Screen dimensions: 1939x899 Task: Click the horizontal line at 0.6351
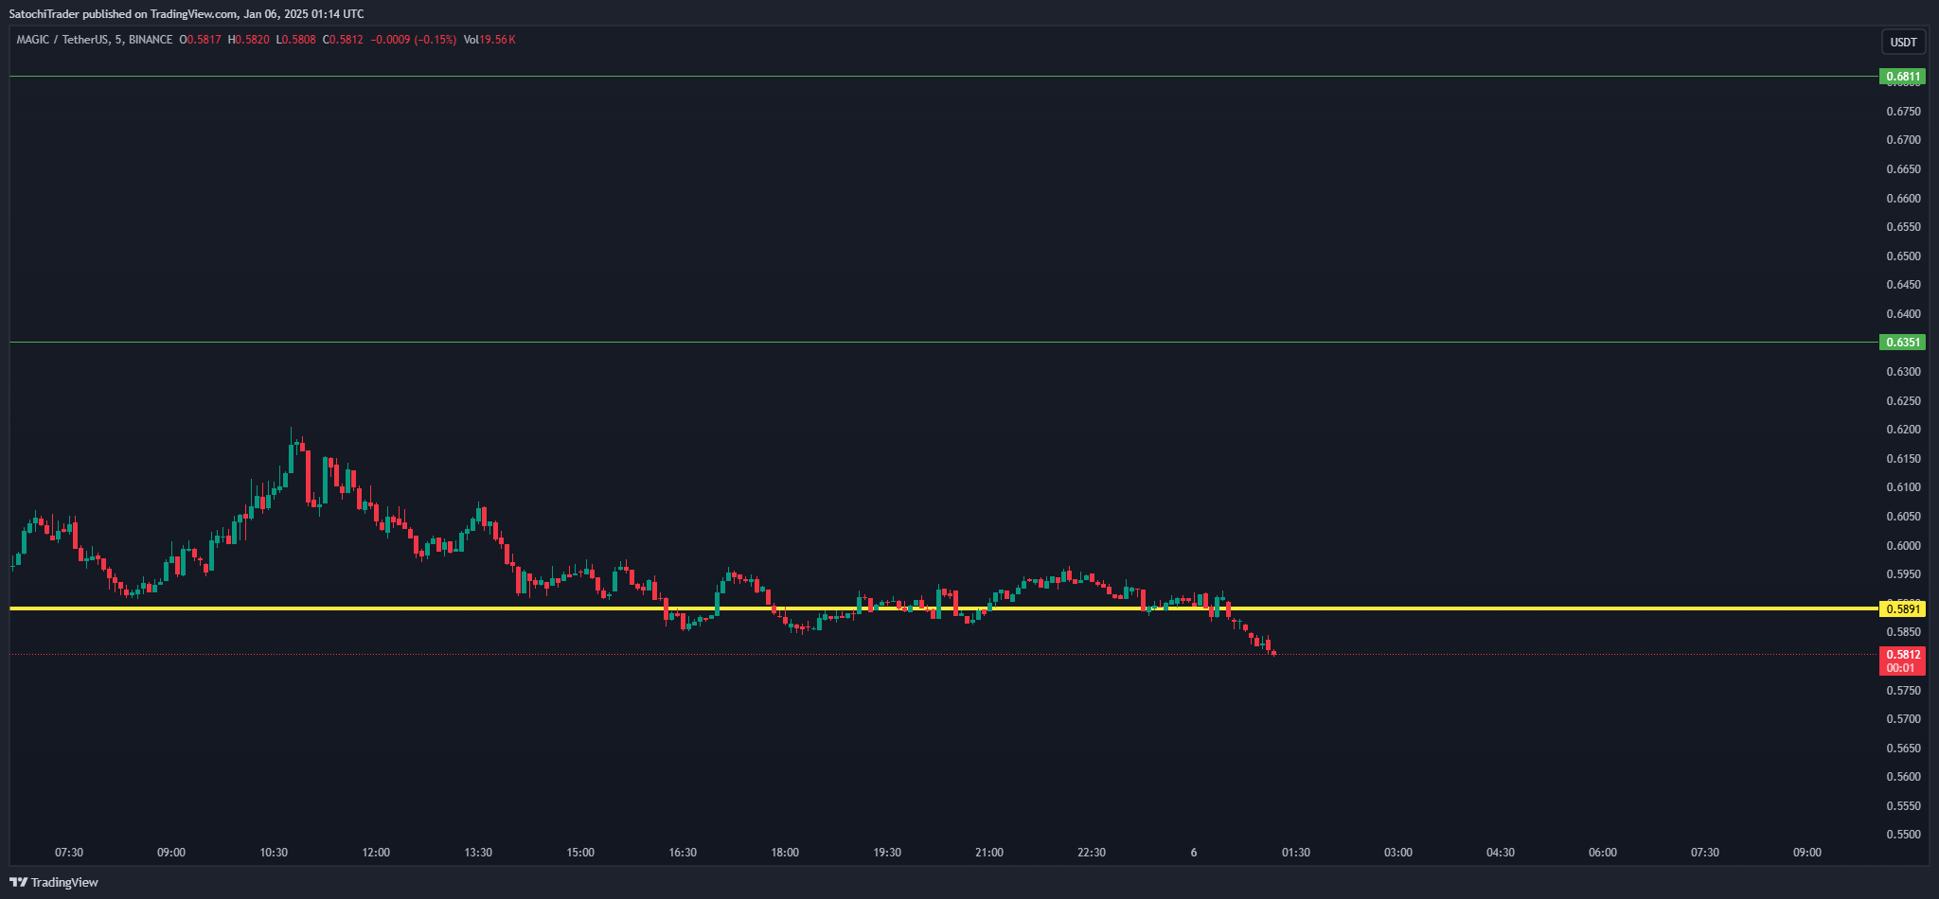pos(943,342)
